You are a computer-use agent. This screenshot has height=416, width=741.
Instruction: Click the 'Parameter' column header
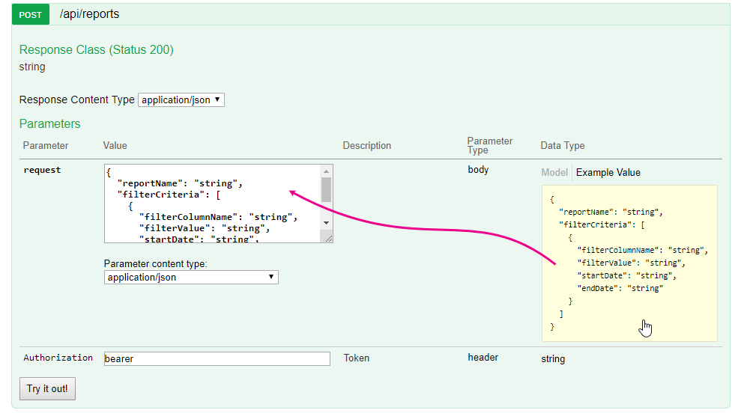[46, 145]
